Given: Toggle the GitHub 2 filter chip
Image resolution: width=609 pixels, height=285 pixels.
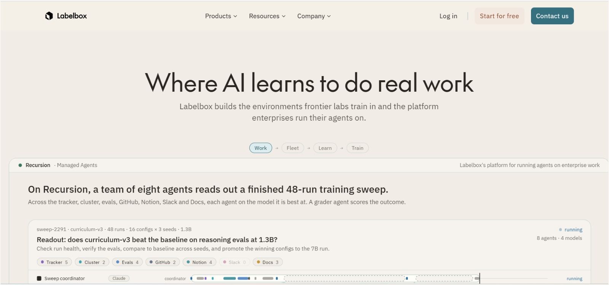Looking at the screenshot, I should point(163,262).
